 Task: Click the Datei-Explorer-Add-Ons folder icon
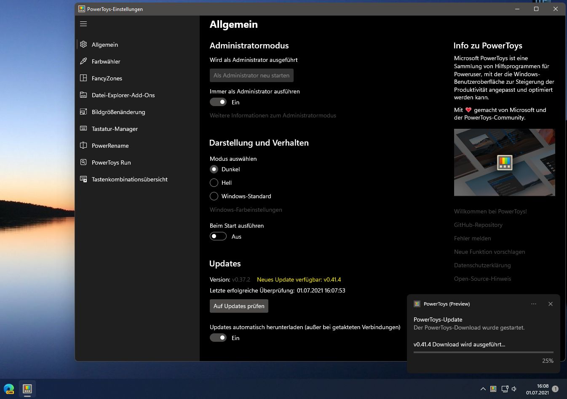tap(83, 95)
